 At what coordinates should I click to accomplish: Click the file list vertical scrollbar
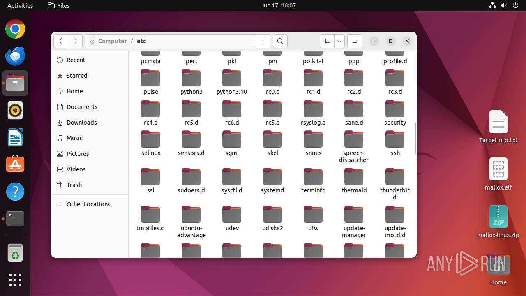(x=415, y=138)
